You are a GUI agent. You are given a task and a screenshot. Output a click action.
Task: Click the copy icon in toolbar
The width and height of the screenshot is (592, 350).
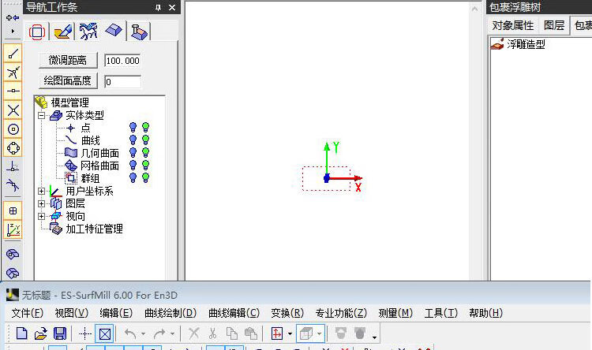[232, 333]
